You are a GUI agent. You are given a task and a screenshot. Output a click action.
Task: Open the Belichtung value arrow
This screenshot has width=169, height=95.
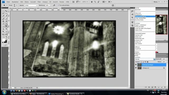click(x=50, y=5)
